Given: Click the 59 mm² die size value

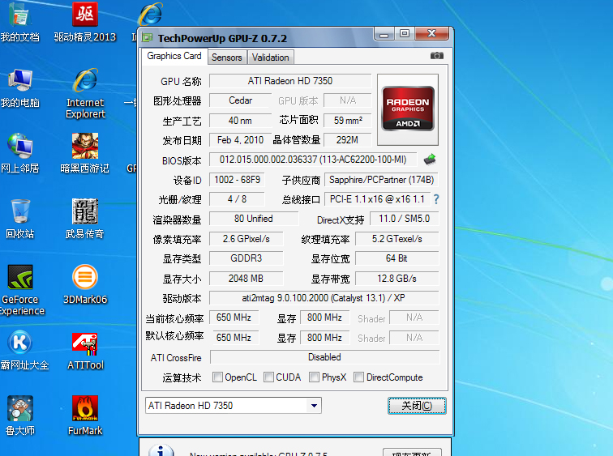Looking at the screenshot, I should point(348,121).
